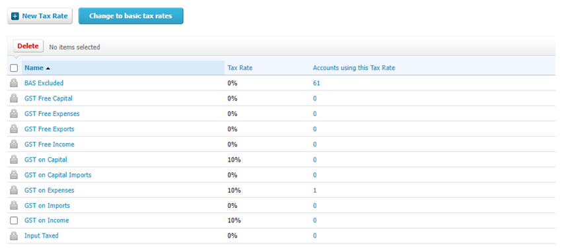The image size is (562, 252).
Task: Open the GST on Capital Imports tax rate
Action: pos(57,175)
